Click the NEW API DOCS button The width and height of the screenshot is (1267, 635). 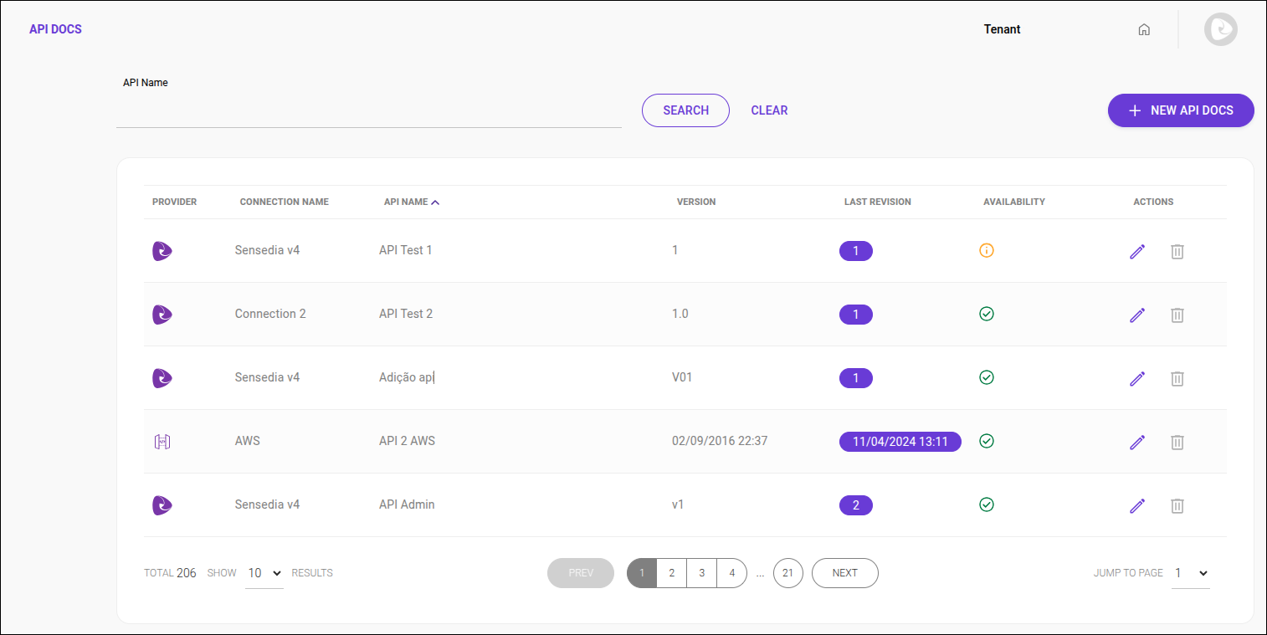(x=1181, y=110)
